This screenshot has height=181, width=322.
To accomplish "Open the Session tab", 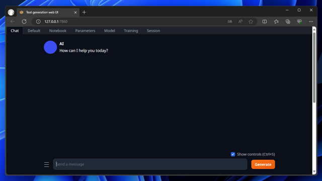I will (x=153, y=31).
